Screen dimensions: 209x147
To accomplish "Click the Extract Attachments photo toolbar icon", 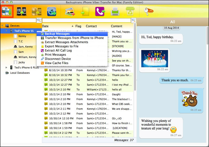I will [70, 12].
